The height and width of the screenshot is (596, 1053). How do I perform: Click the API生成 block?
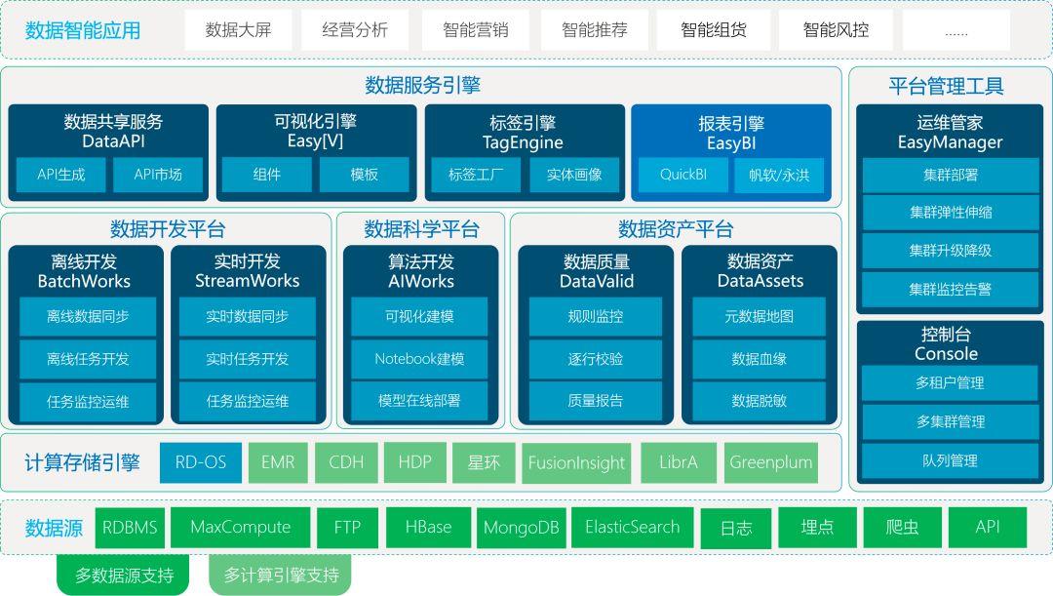click(61, 175)
